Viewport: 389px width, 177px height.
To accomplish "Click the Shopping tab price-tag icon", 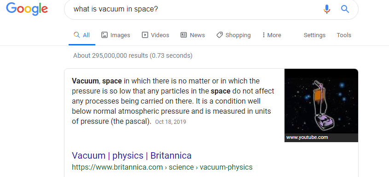I will point(220,35).
